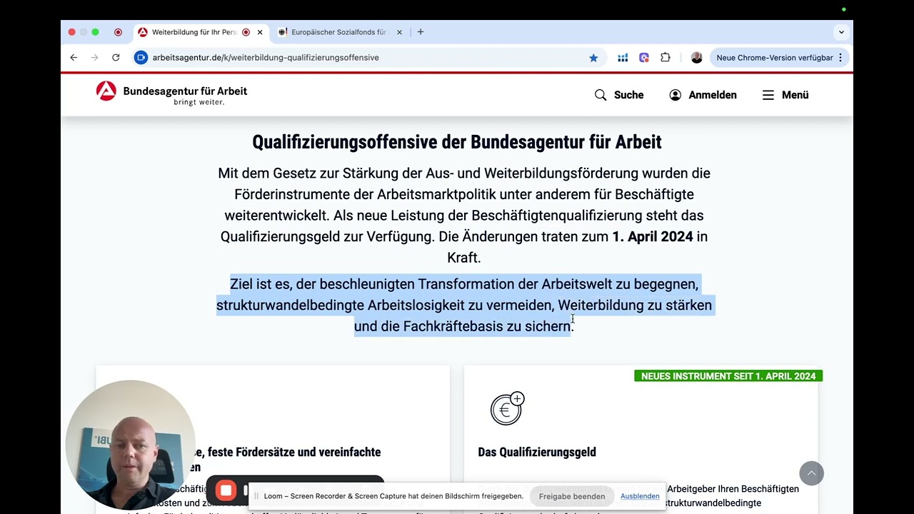Click the Loom webcam bubble

click(x=131, y=445)
